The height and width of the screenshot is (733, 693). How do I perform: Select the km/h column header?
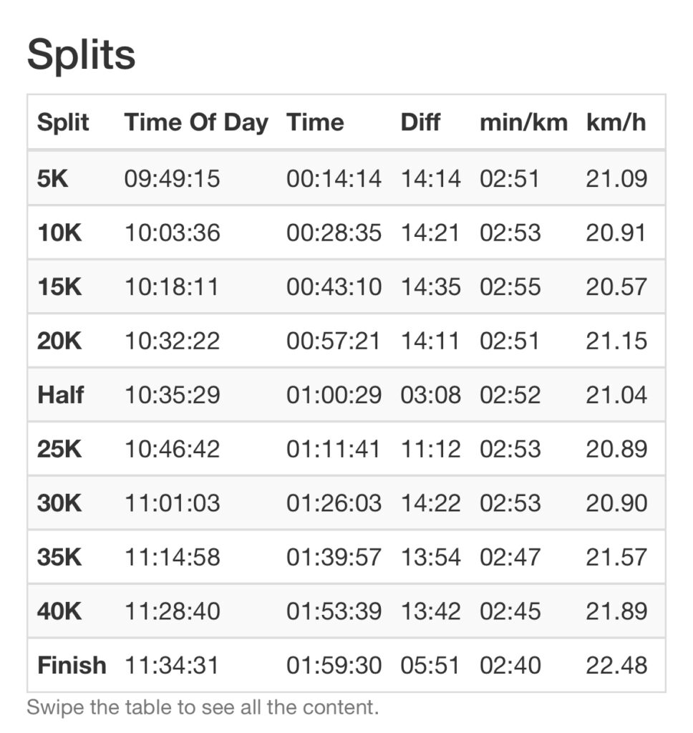pos(616,122)
